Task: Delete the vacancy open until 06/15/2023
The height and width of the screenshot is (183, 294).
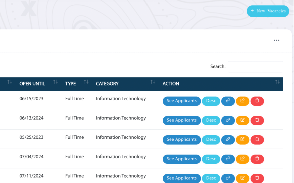Action: (257, 101)
